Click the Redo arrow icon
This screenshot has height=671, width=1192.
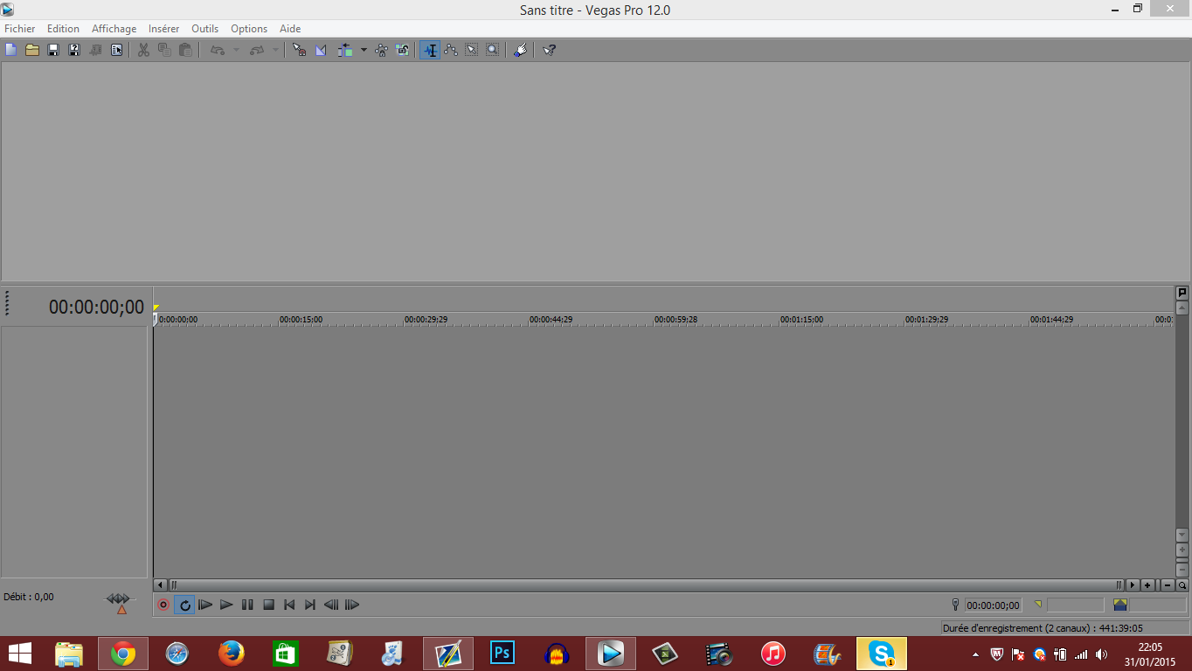click(257, 50)
